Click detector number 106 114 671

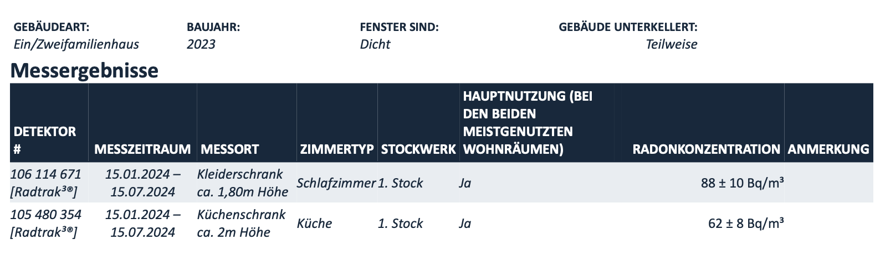pyautogui.click(x=46, y=174)
